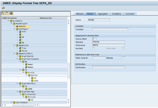This screenshot has height=108, width=158.
Task: Toggle the Entire table checkbox
Action: pyautogui.click(x=124, y=49)
